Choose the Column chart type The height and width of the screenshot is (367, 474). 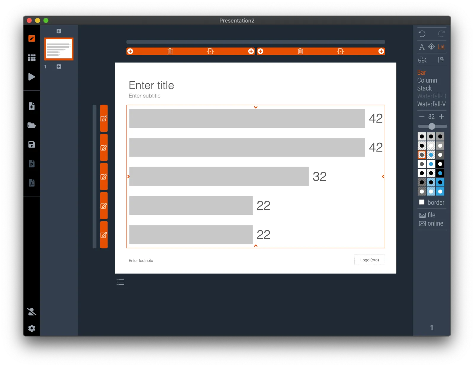427,81
